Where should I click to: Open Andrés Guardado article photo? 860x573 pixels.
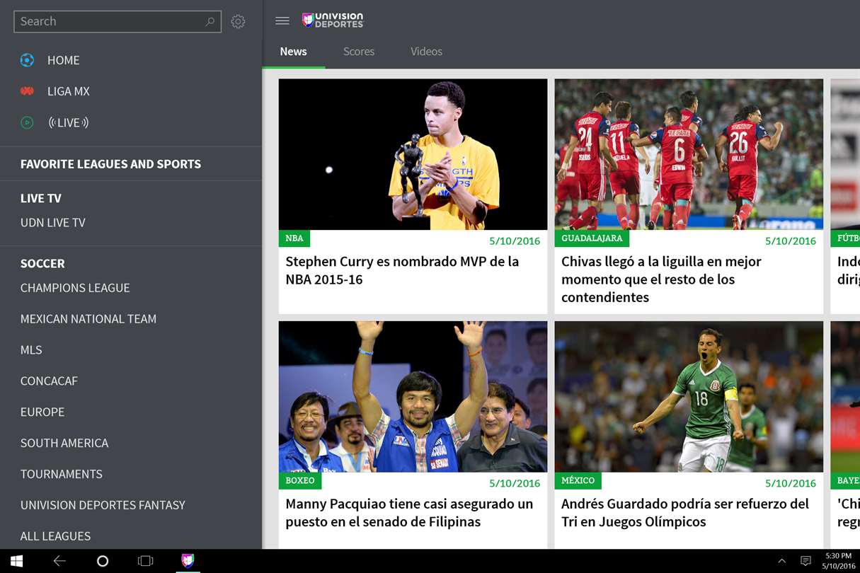(689, 397)
